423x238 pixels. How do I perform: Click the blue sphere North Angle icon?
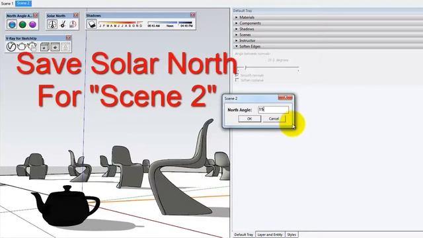coord(12,24)
